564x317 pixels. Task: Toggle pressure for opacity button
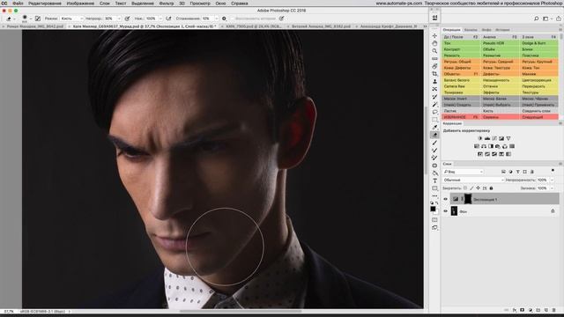(127, 18)
